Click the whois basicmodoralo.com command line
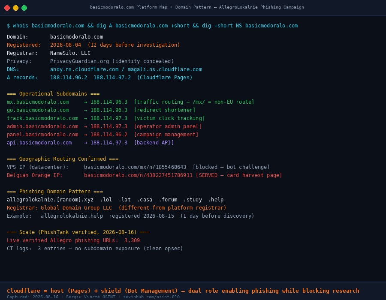This screenshot has height=300, width=386. pyautogui.click(x=152, y=26)
